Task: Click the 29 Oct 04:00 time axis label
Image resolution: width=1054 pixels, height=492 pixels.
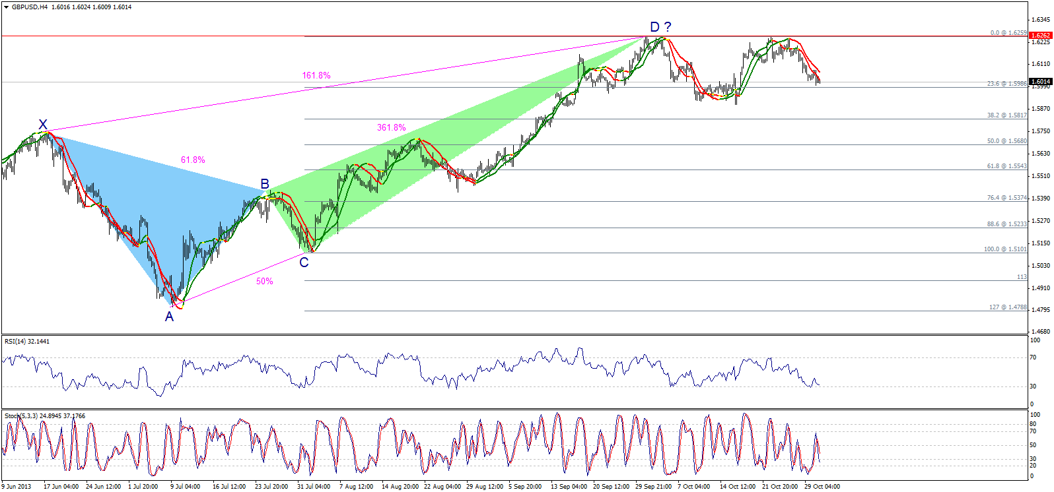Action: coord(822,487)
